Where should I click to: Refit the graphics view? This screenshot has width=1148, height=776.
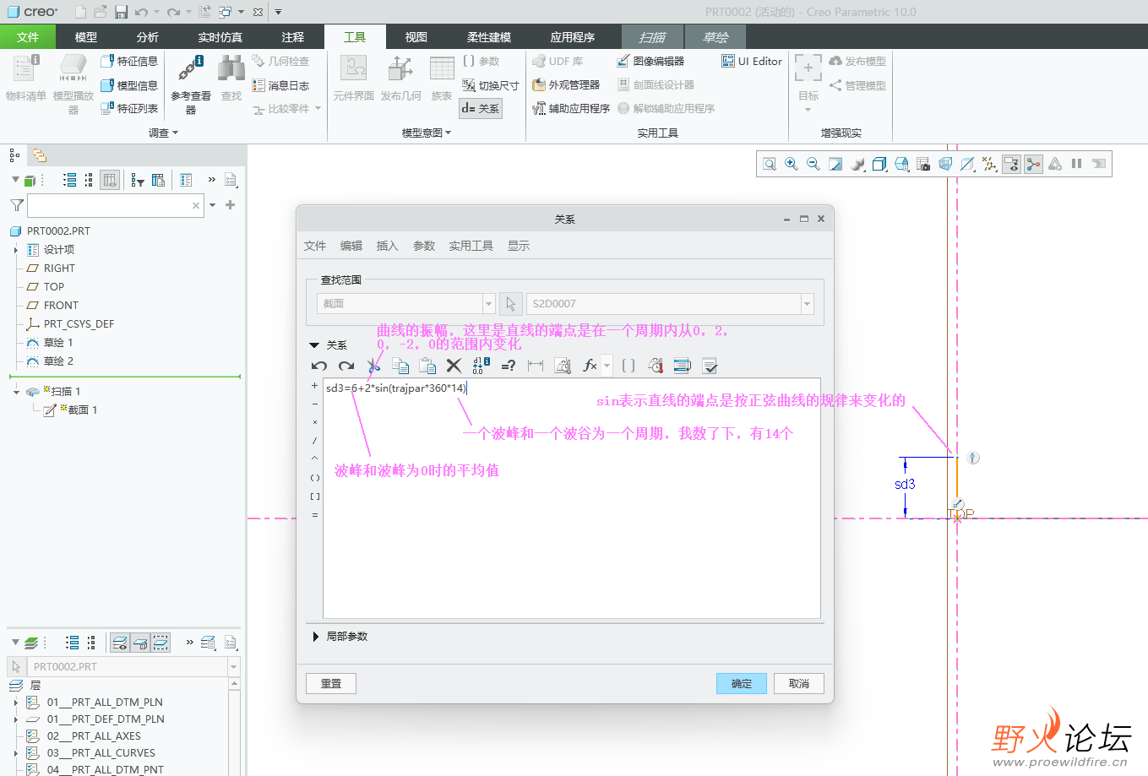point(770,164)
